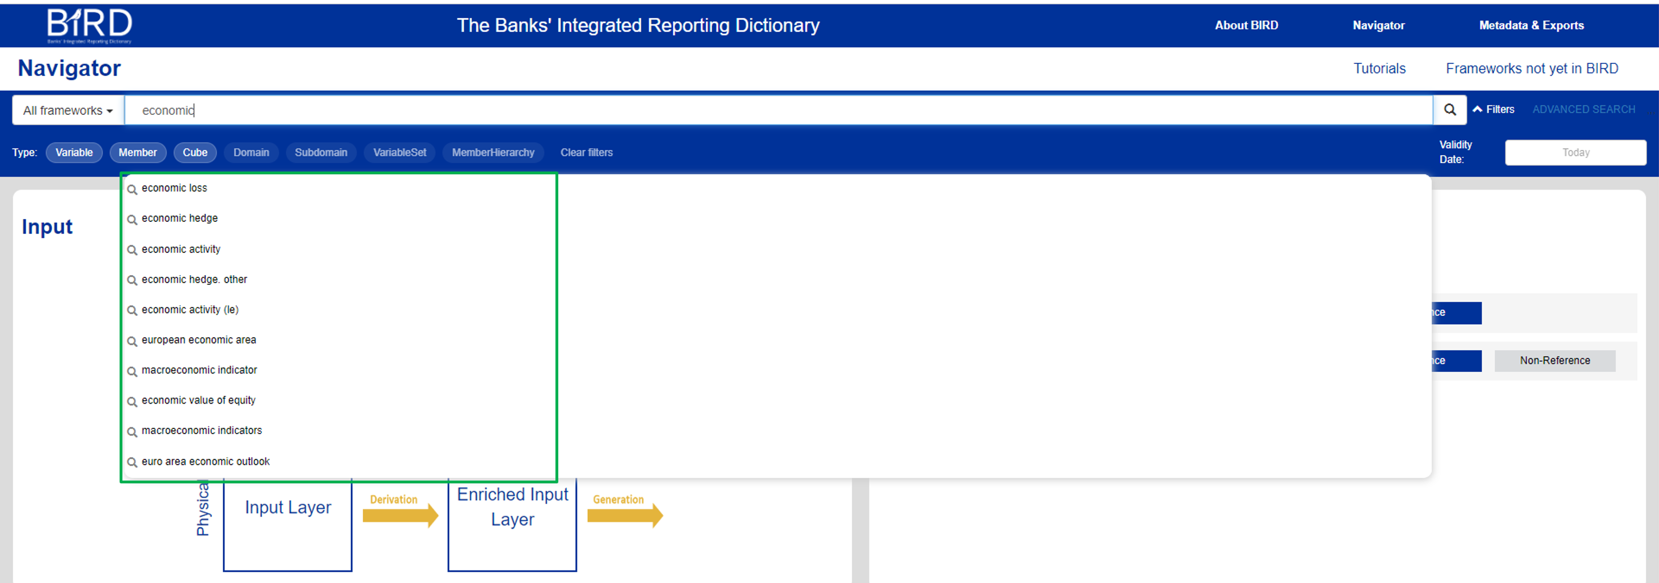Image resolution: width=1659 pixels, height=583 pixels.
Task: Choose 'economic value of equity' suggestion
Action: pos(198,400)
